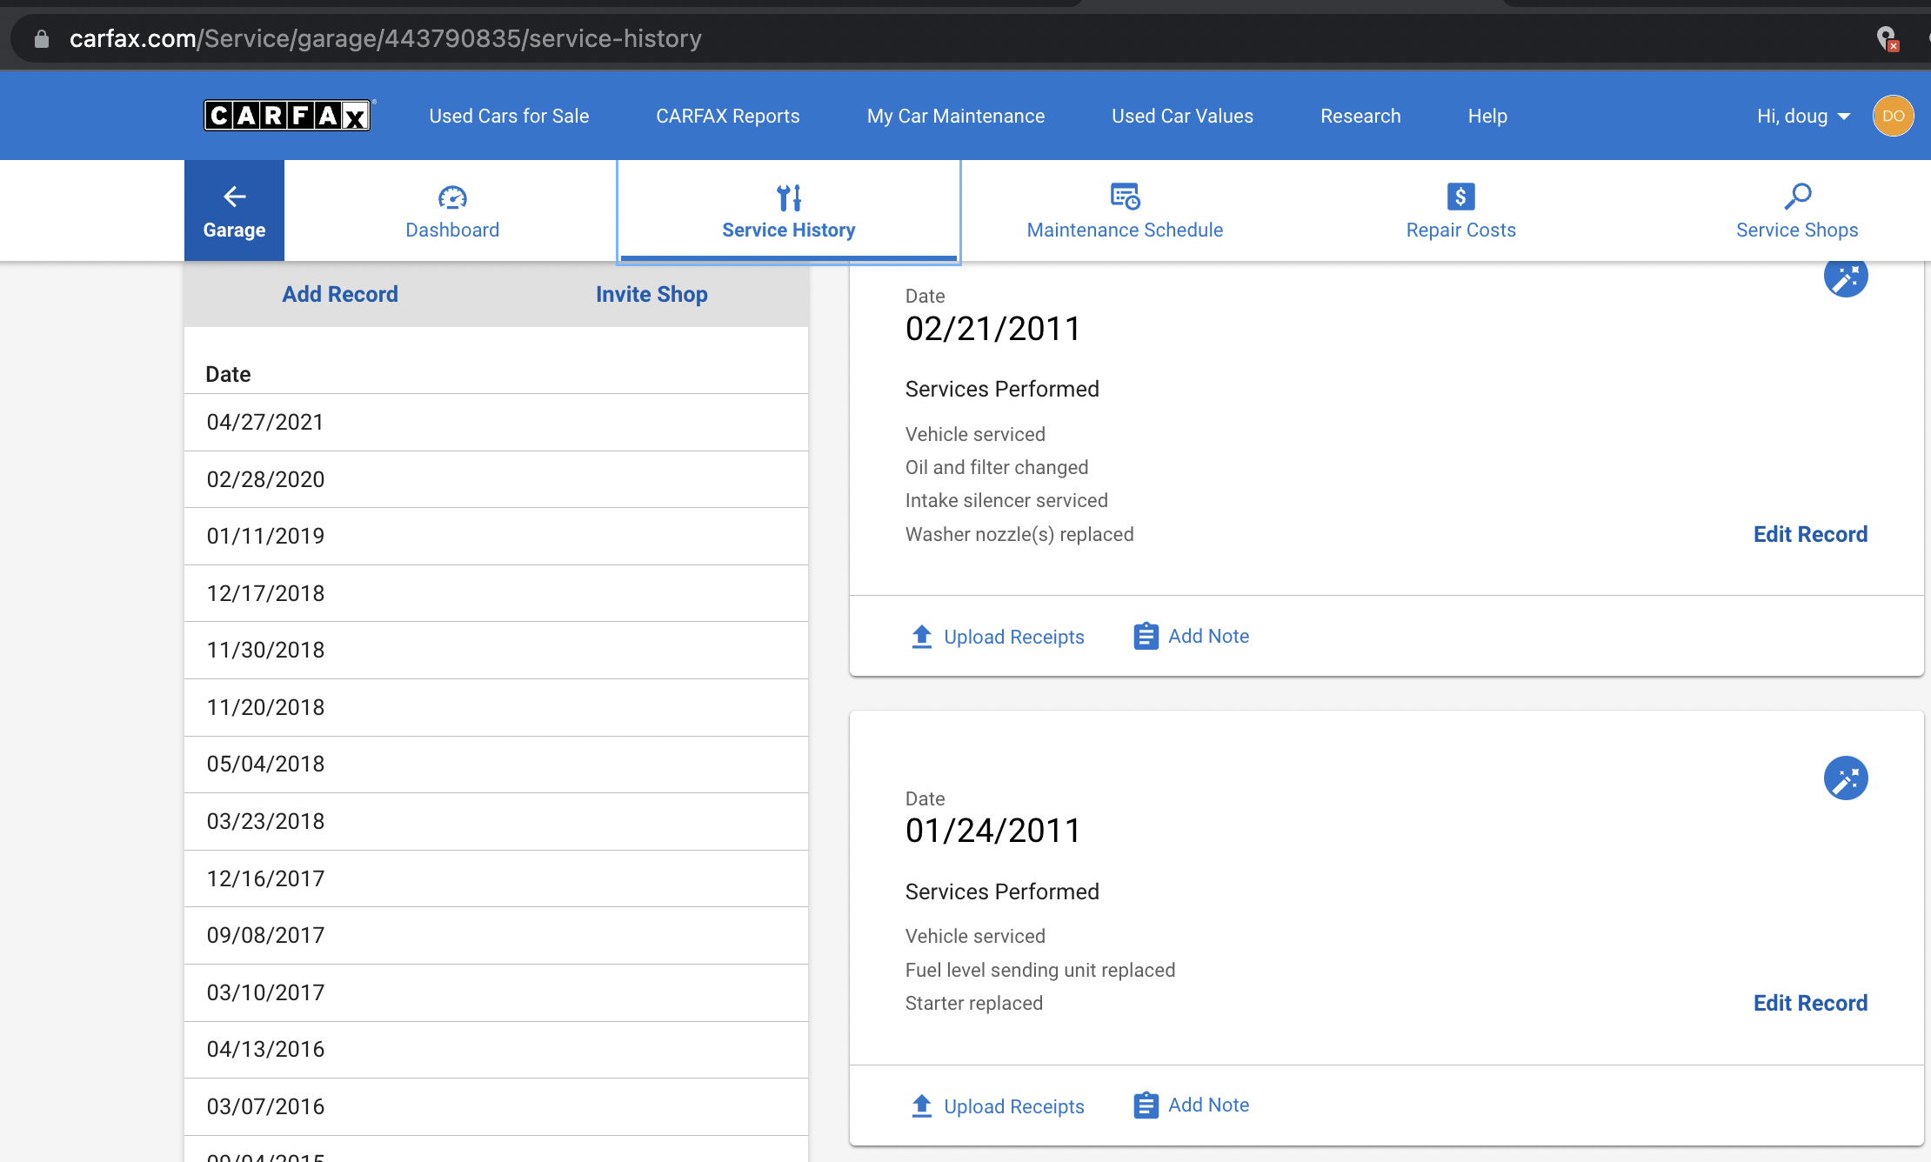The height and width of the screenshot is (1162, 1931).
Task: Add Note to the 02/21/2011 record
Action: tap(1192, 636)
